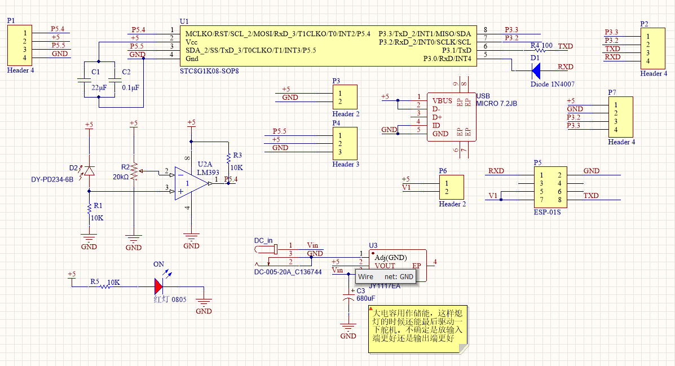Click the +5 power port above D2
The height and width of the screenshot is (366, 675).
click(x=89, y=126)
